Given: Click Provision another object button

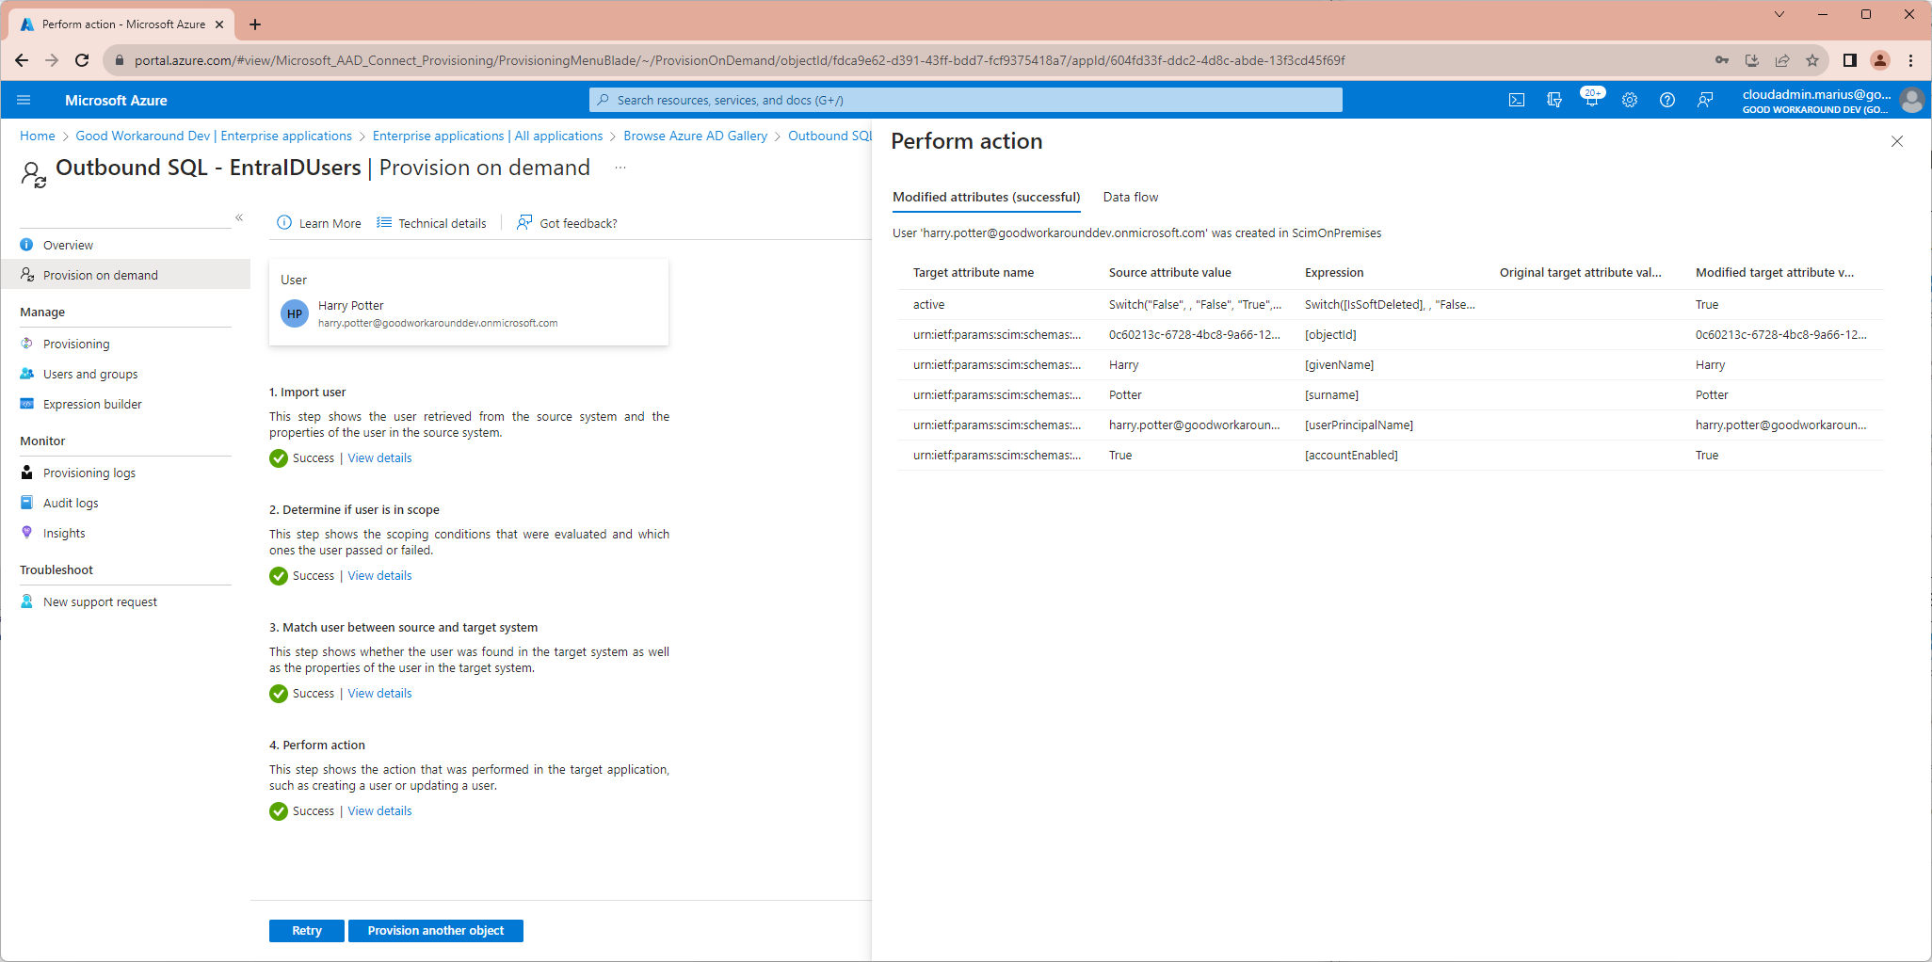Looking at the screenshot, I should (x=435, y=930).
